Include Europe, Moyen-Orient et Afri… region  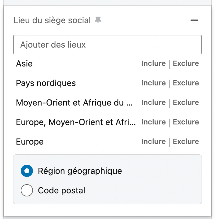153,122
